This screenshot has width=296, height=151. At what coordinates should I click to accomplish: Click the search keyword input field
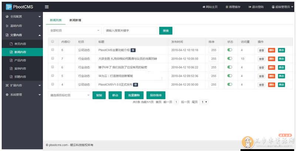click(130, 31)
